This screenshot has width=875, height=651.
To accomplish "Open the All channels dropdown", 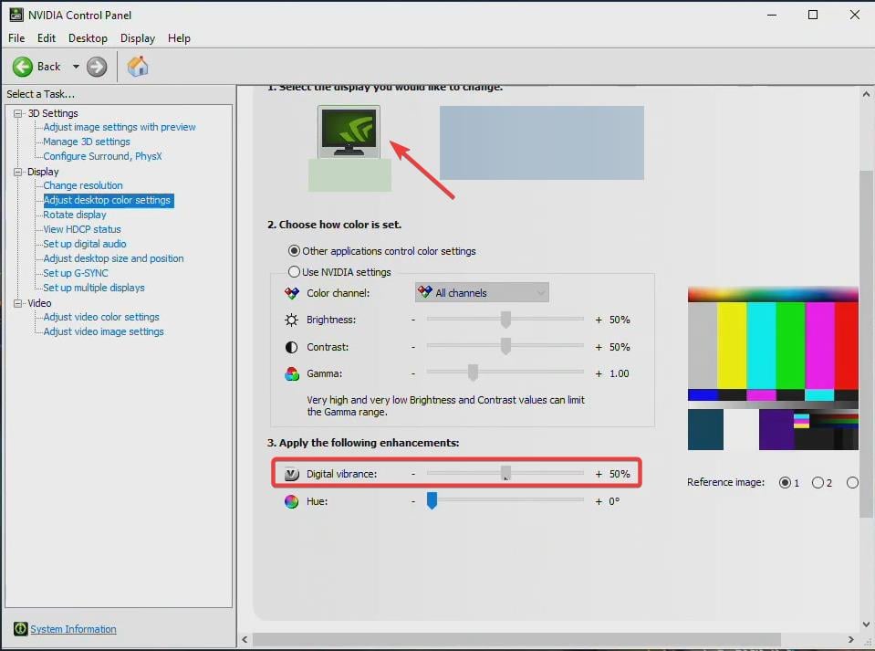I will click(482, 292).
